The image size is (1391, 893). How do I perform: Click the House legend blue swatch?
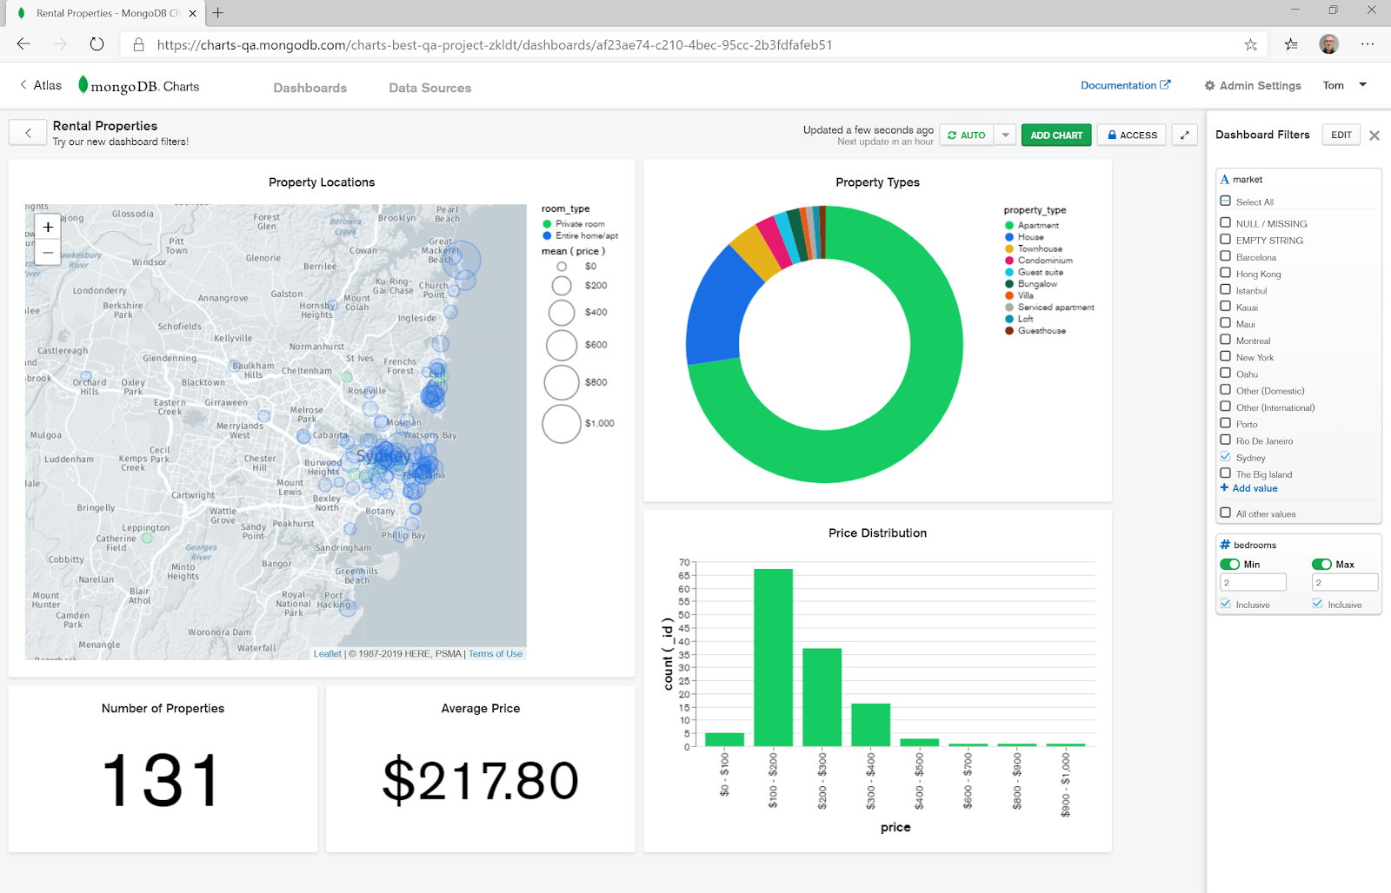pos(1009,236)
